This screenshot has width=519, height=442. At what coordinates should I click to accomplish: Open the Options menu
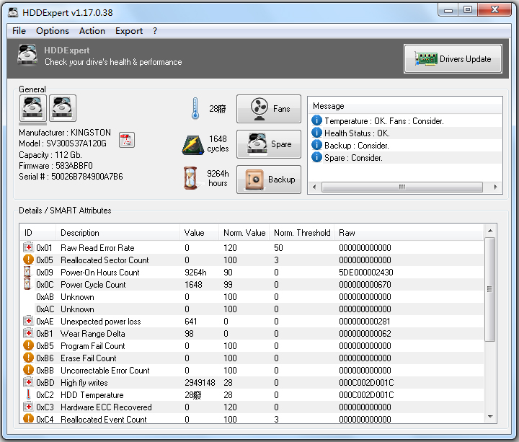[x=53, y=31]
